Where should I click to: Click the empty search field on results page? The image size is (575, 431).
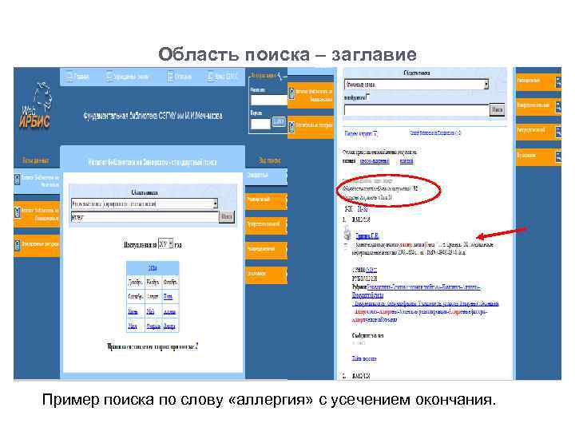pyautogui.click(x=416, y=109)
